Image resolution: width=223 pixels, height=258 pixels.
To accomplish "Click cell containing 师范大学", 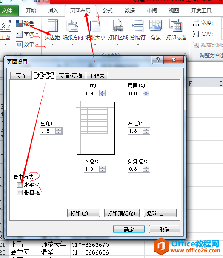I will (x=55, y=244).
